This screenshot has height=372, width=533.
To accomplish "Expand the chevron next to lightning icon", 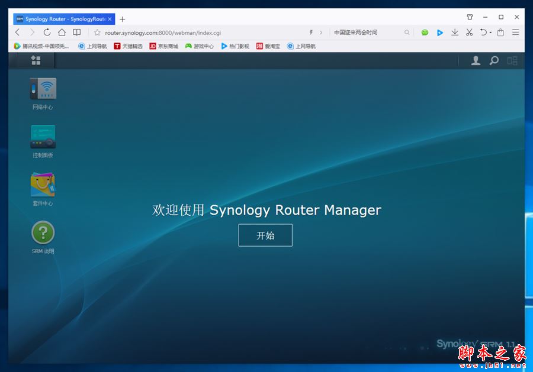I will click(x=321, y=33).
